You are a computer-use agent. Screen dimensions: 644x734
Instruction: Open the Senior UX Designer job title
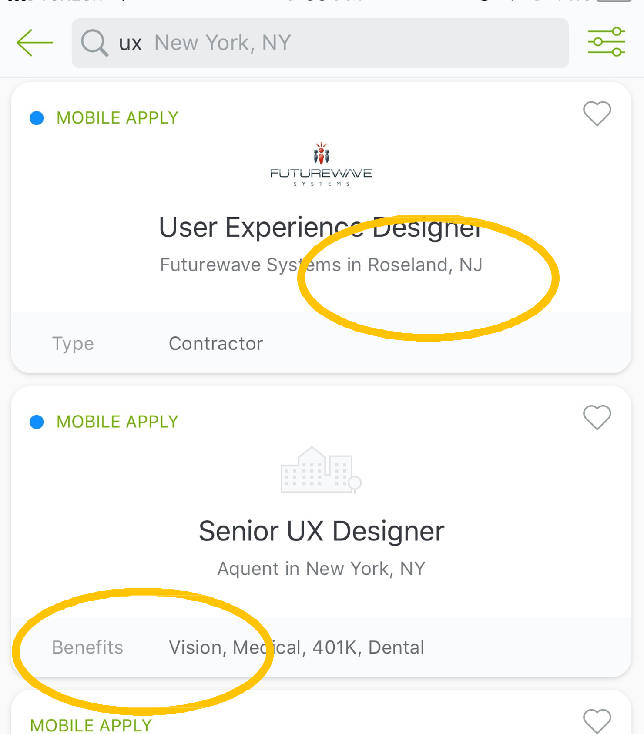(322, 531)
